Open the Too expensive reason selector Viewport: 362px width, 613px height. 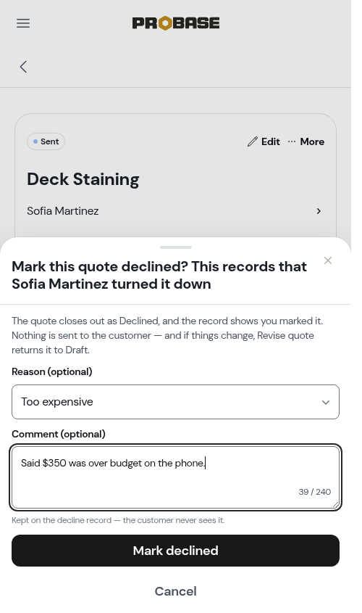click(175, 402)
